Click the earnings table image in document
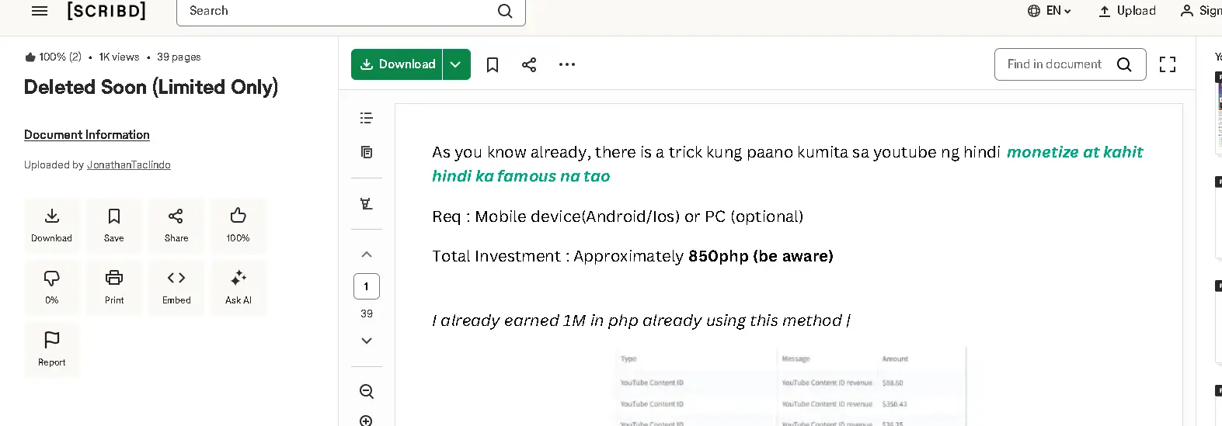Screen dimensions: 1222x426 point(791,386)
